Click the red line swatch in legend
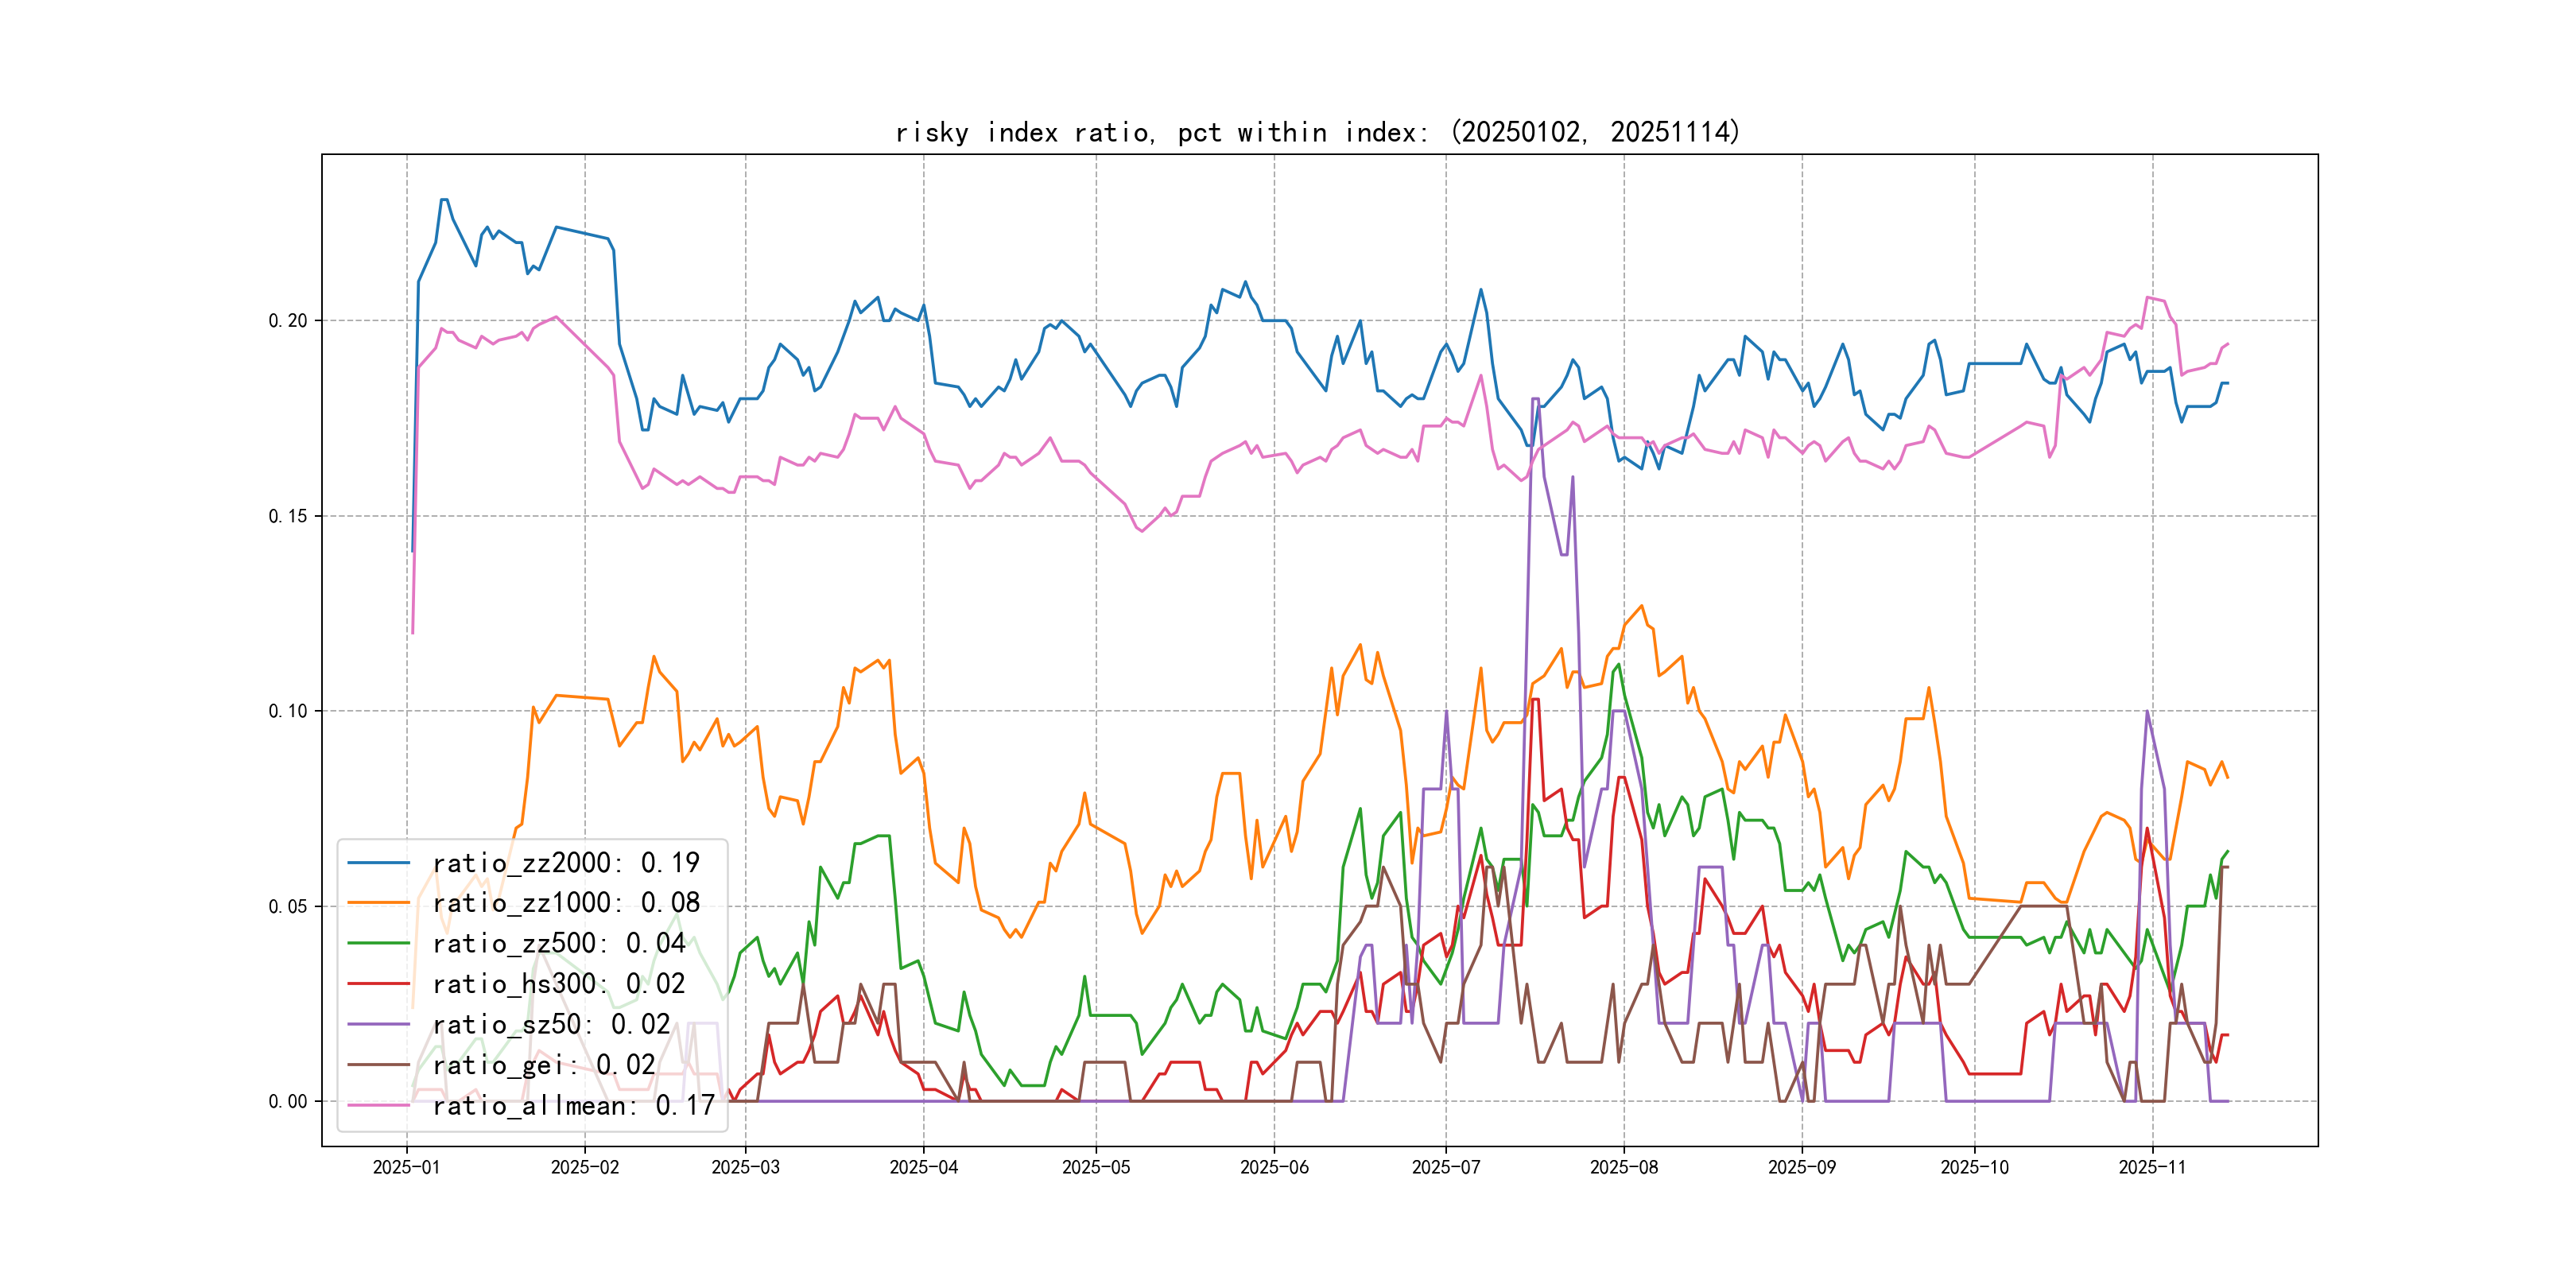 coord(378,984)
